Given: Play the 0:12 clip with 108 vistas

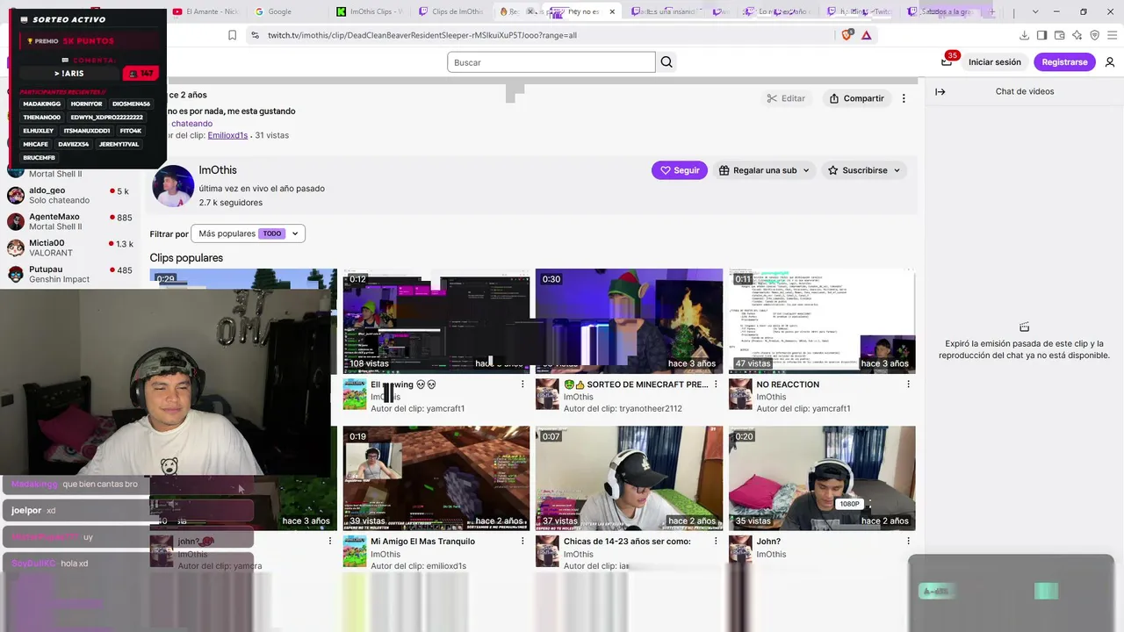Looking at the screenshot, I should pyautogui.click(x=436, y=321).
